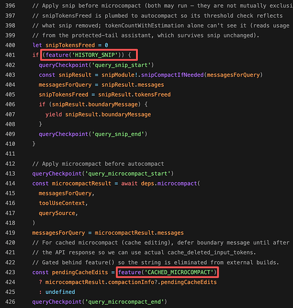Click the 'undefined' keyword on line 425

[x=60, y=292]
